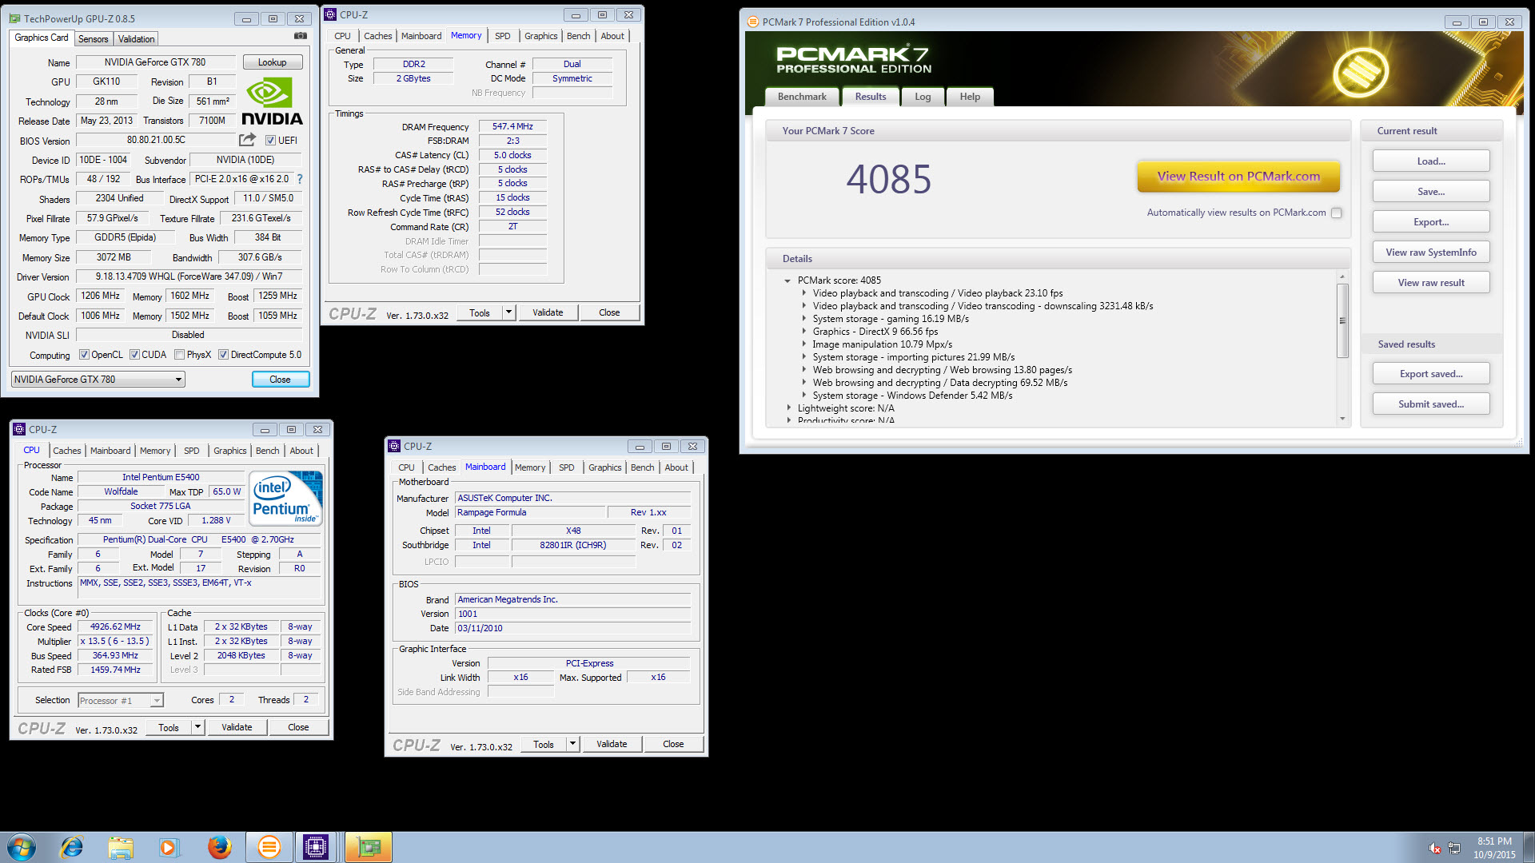Click the network tray icon
Screen dimensions: 1535x863
click(x=1454, y=848)
